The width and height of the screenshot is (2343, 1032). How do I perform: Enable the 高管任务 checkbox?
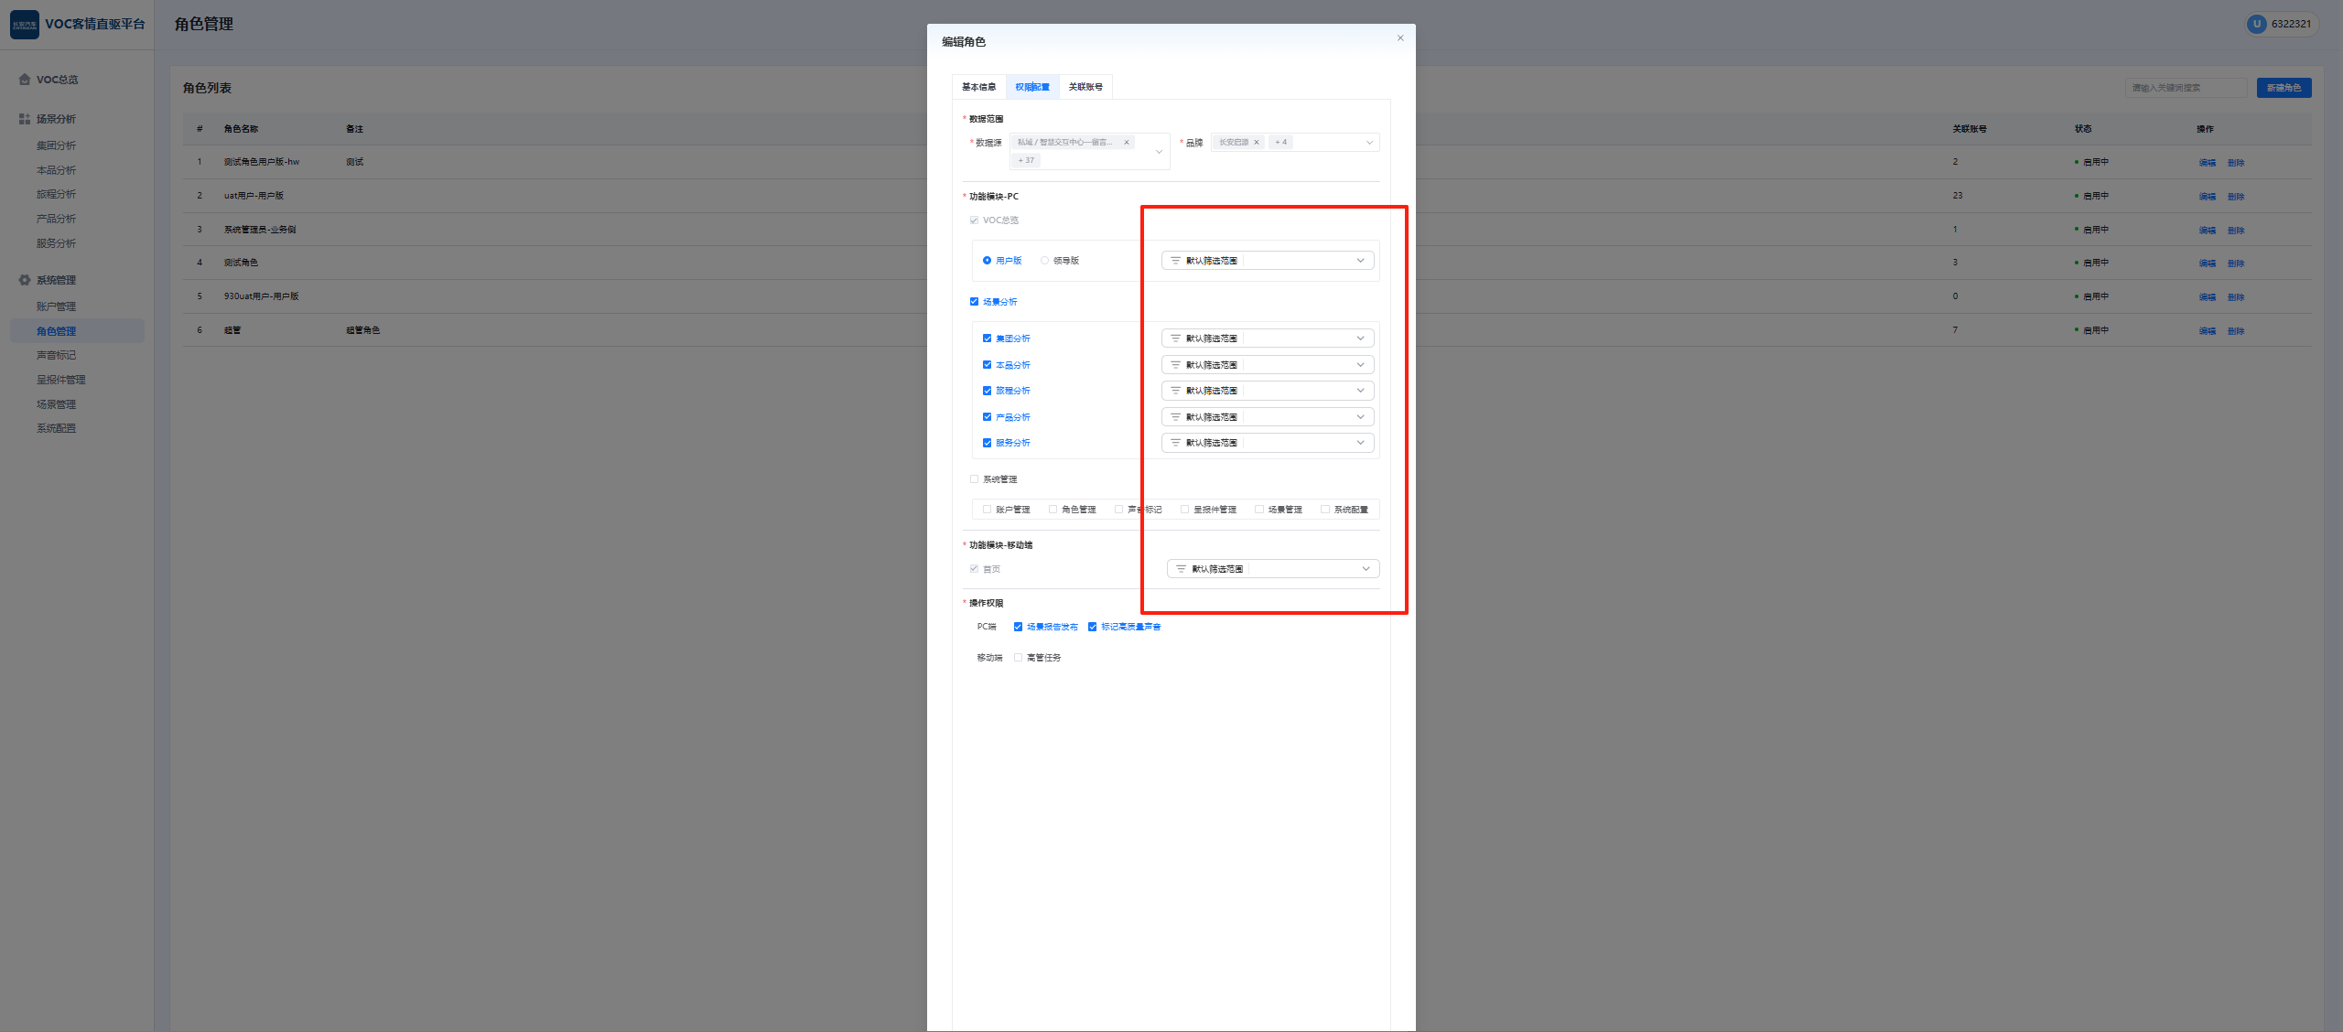point(1018,658)
